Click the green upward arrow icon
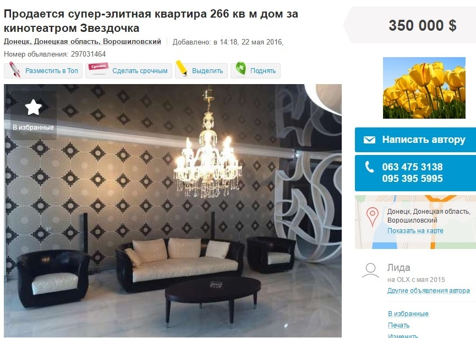 tap(240, 69)
